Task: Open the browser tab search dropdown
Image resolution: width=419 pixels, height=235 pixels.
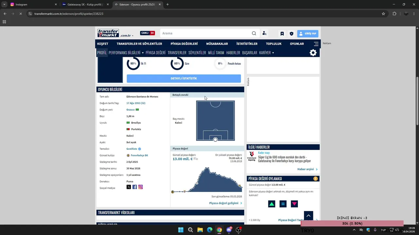Action: pos(4,5)
